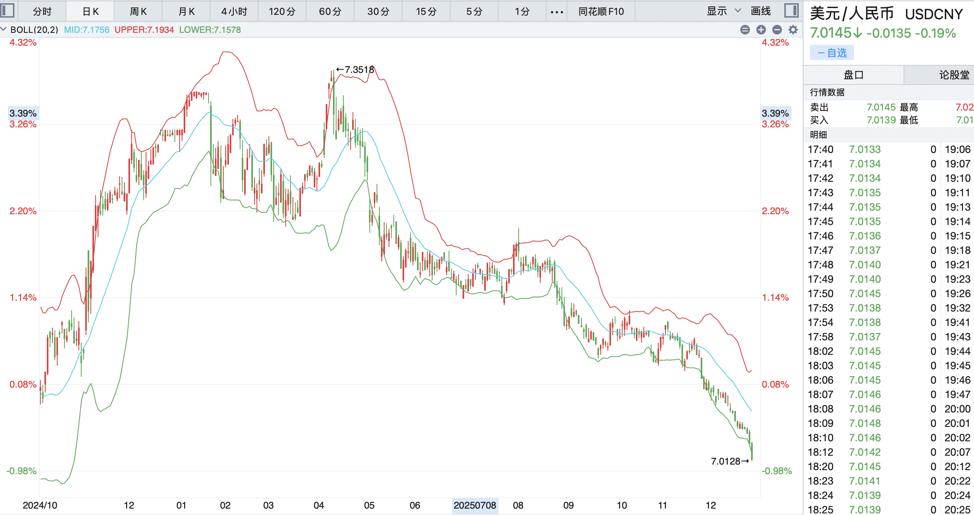Open BOLL indicator settings gear
974x515 pixels.
(x=793, y=30)
